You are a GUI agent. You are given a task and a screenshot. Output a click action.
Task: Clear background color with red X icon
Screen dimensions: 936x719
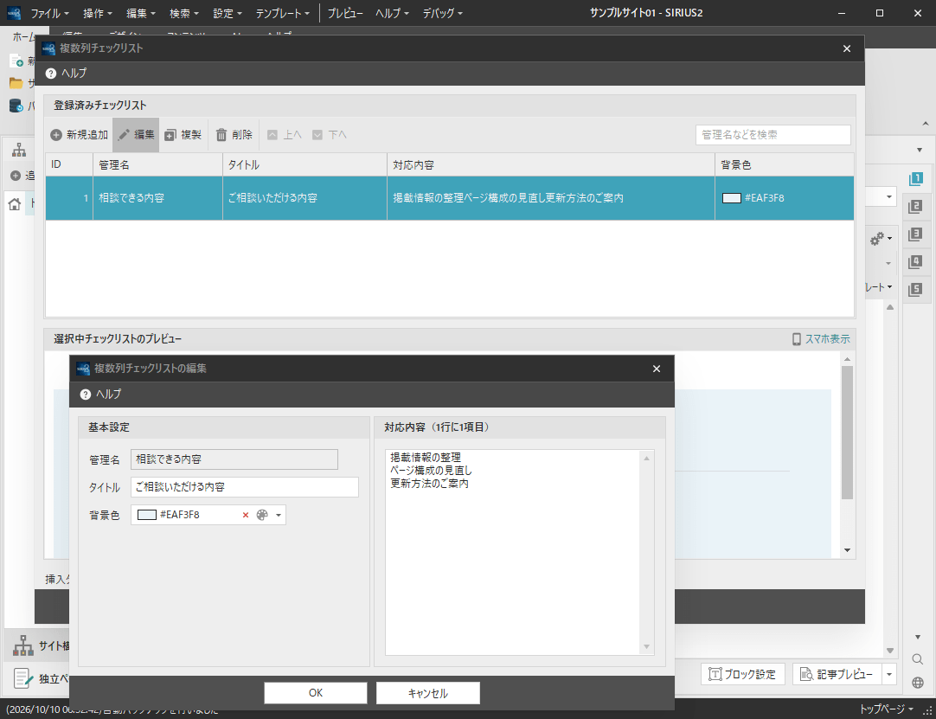(x=246, y=515)
